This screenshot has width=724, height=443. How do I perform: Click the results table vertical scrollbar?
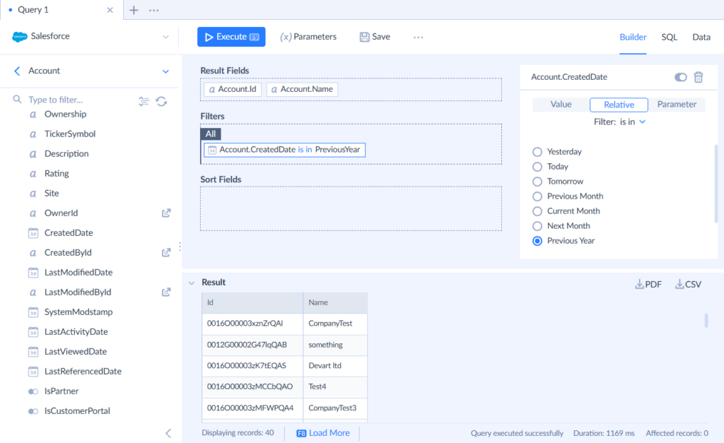[x=706, y=320]
